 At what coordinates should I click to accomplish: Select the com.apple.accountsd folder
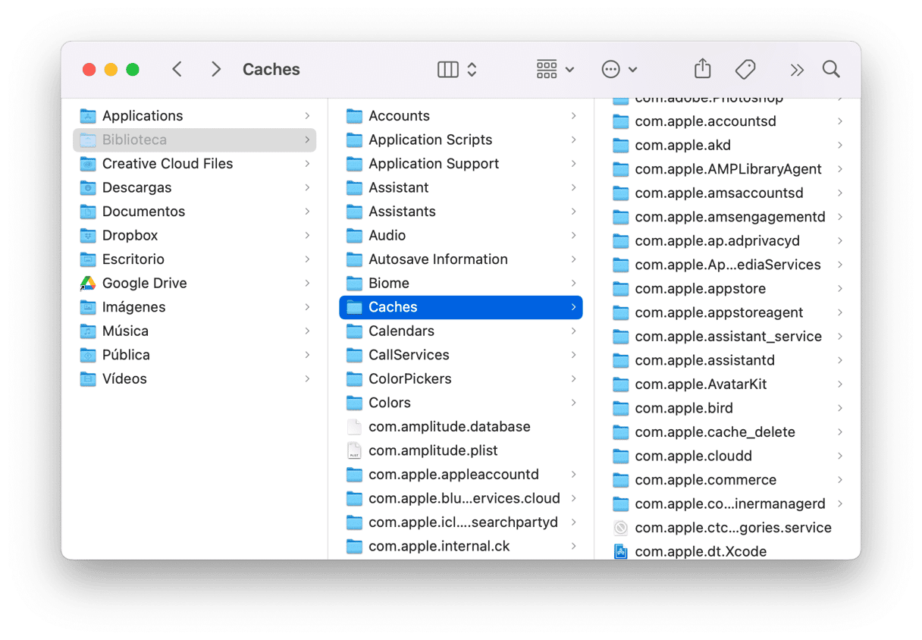[729, 121]
